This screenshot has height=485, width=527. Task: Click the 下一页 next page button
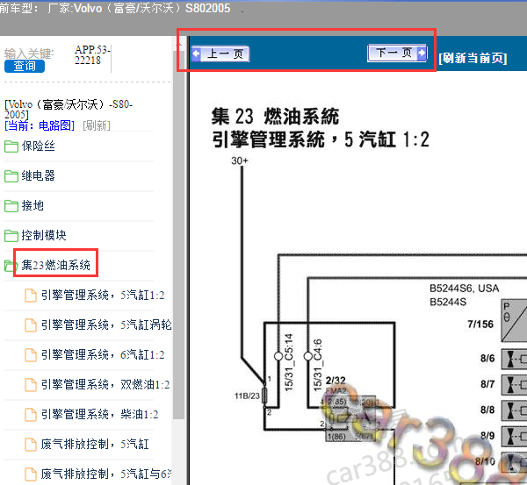pyautogui.click(x=398, y=53)
